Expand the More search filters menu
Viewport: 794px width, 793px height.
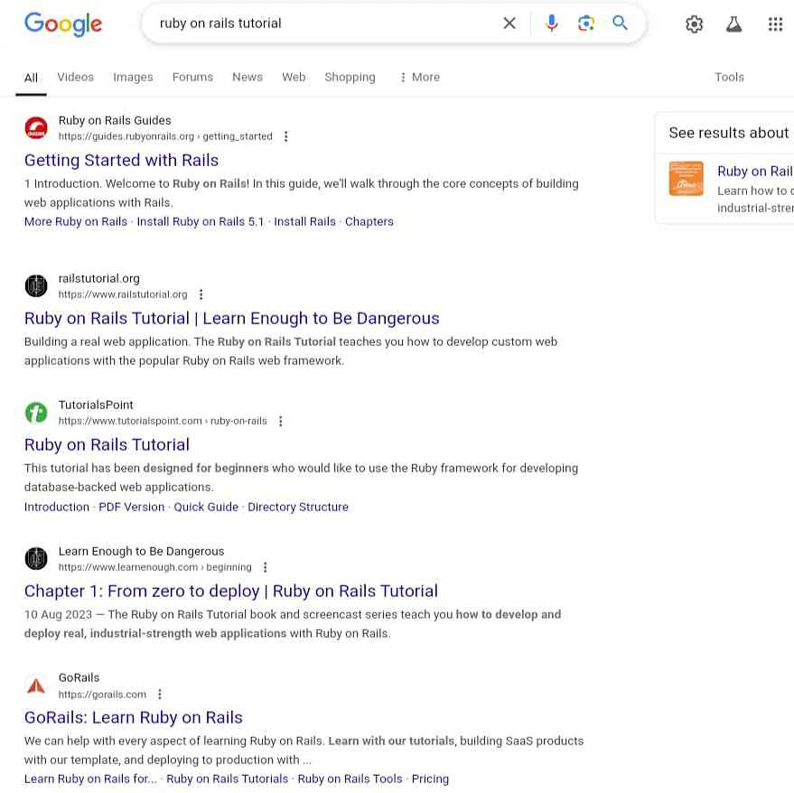click(x=419, y=78)
